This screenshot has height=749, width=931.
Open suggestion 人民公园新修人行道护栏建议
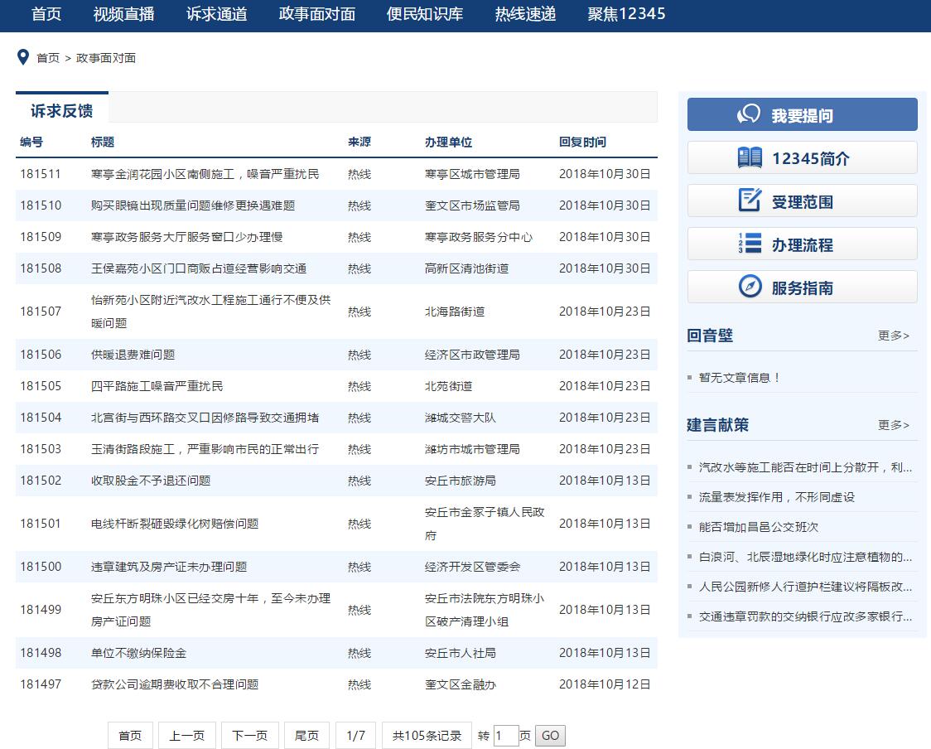point(805,587)
